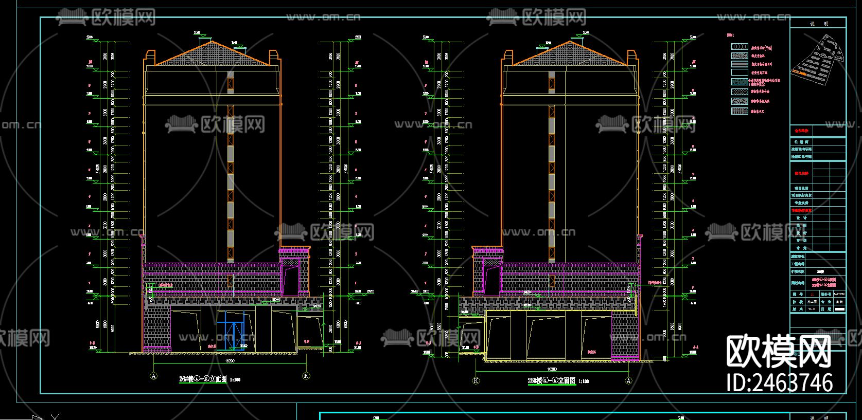Select the 建筑 discipline value
This screenshot has height=420, width=862.
point(839,302)
